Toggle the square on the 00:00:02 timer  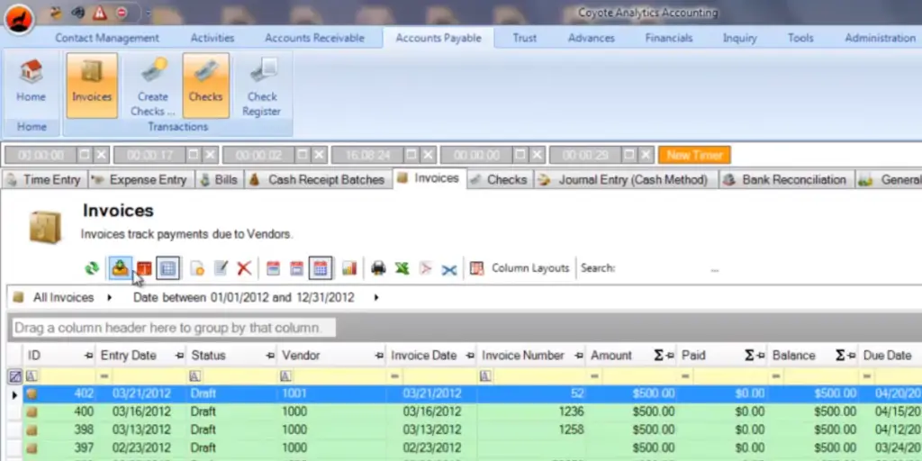point(303,155)
